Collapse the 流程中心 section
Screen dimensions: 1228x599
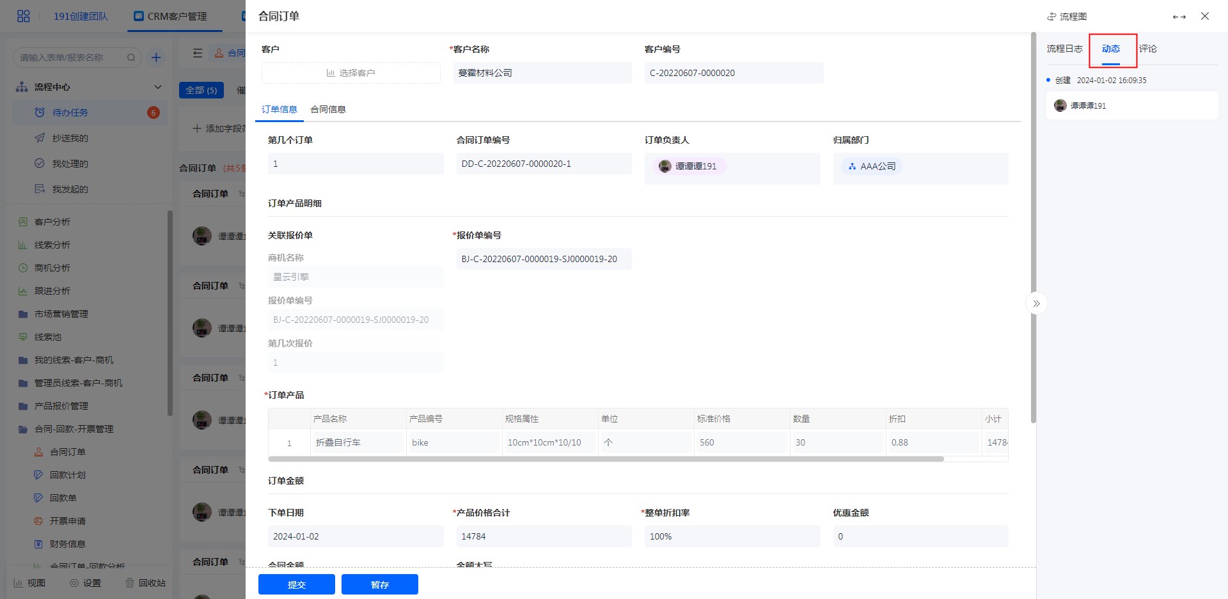click(x=157, y=87)
